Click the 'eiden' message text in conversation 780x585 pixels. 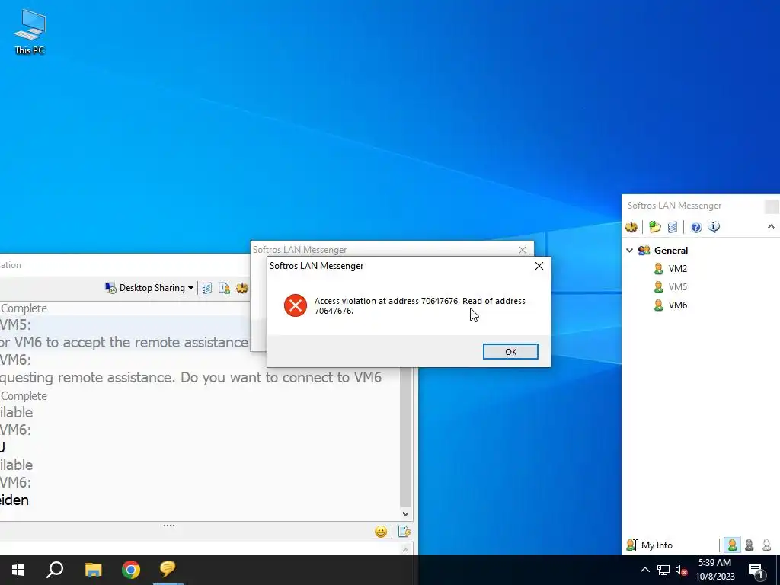14,500
